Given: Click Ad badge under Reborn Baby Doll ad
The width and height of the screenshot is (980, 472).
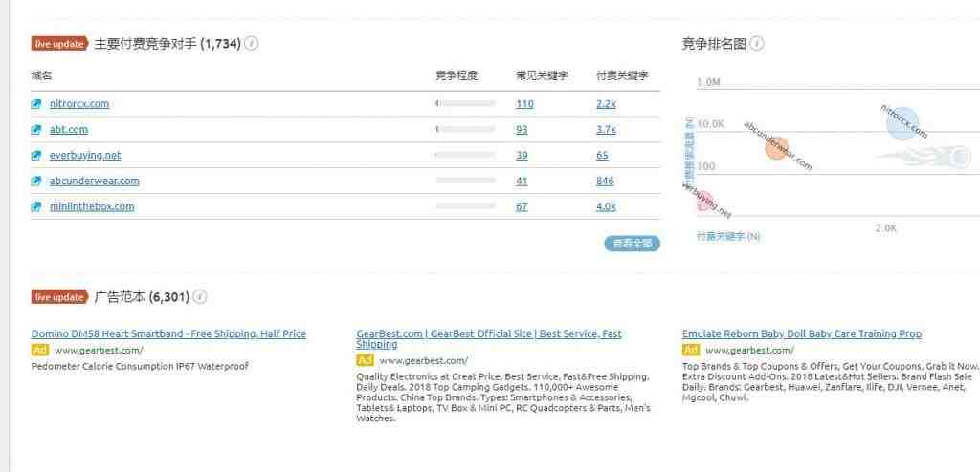Looking at the screenshot, I should [x=691, y=351].
